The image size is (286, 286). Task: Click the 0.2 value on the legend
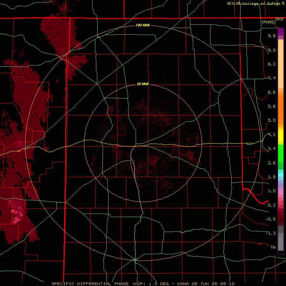(x=272, y=205)
